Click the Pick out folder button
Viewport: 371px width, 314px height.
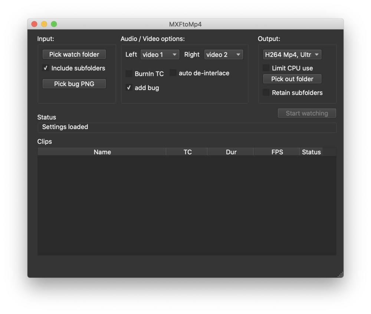[x=292, y=79]
